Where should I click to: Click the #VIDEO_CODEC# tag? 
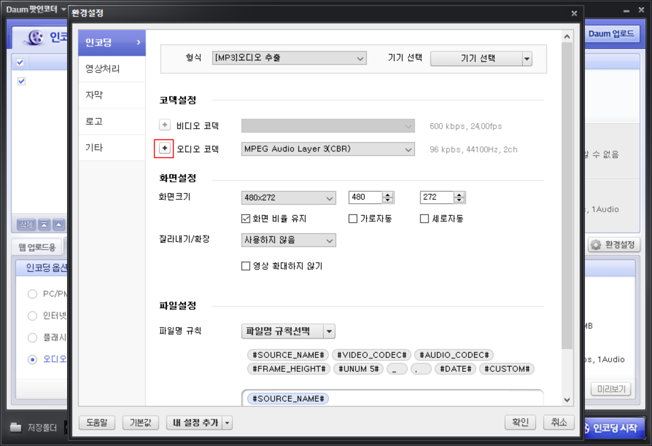372,355
